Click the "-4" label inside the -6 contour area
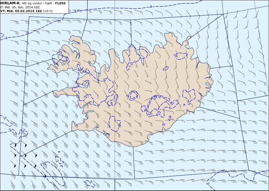The width and height of the screenshot is (269, 191). click(x=157, y=115)
